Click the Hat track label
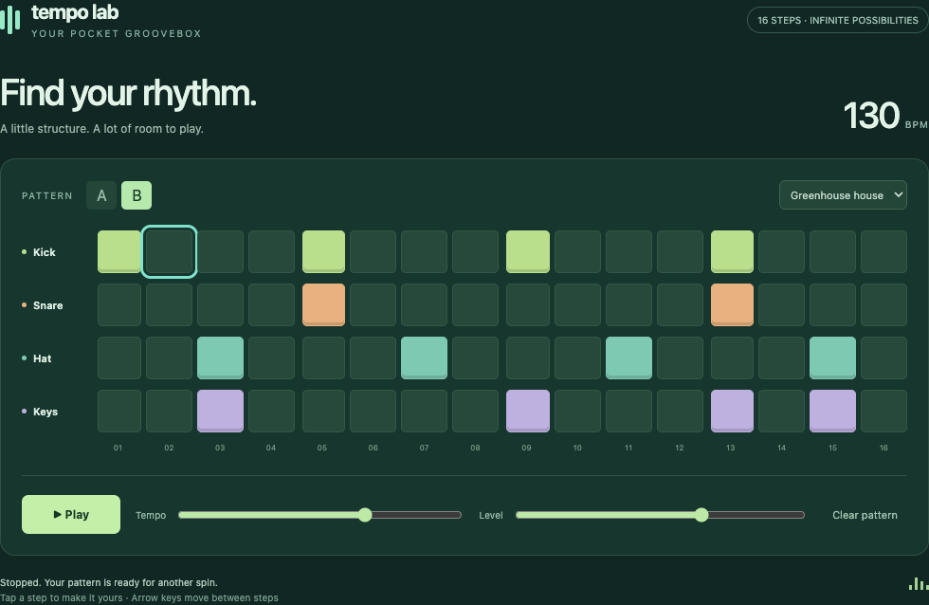The image size is (929, 605). pos(42,358)
